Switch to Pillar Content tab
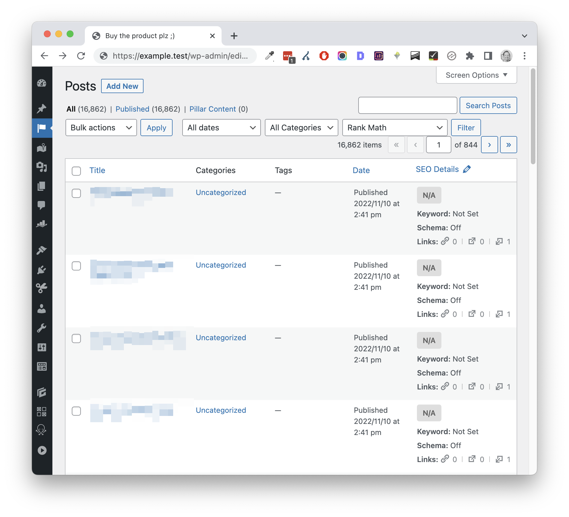569x517 pixels. [x=212, y=109]
